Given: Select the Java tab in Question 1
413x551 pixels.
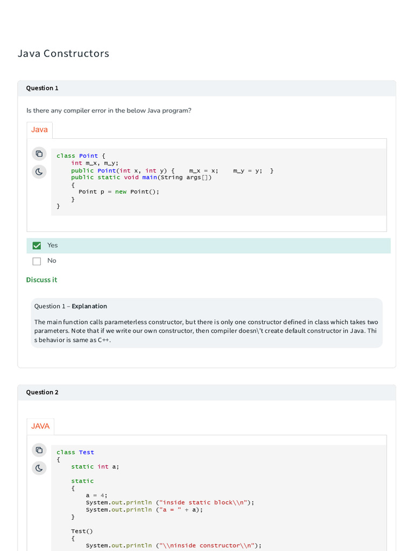Looking at the screenshot, I should click(x=40, y=130).
